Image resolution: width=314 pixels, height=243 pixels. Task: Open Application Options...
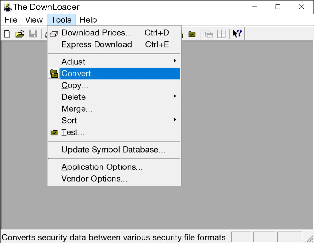point(102,167)
